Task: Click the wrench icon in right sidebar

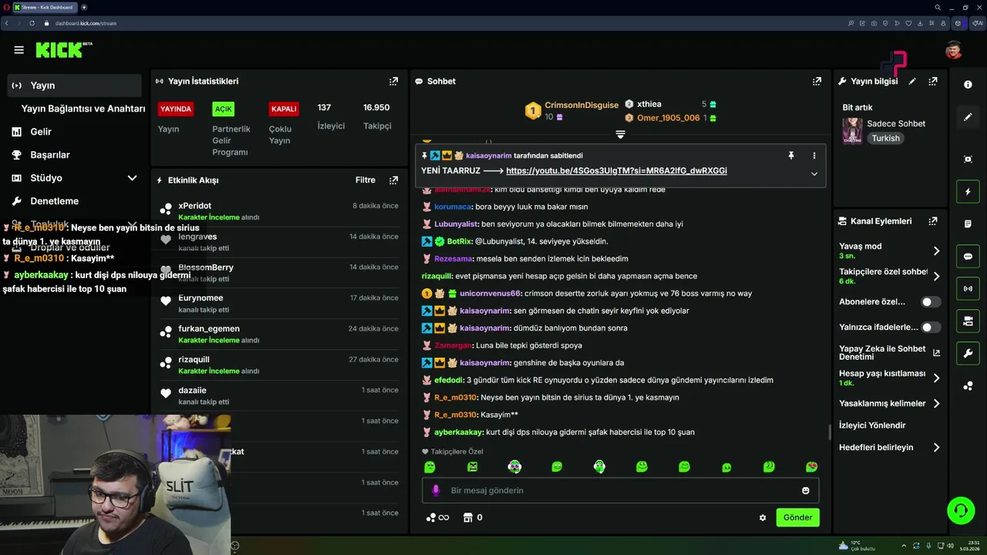Action: (968, 353)
